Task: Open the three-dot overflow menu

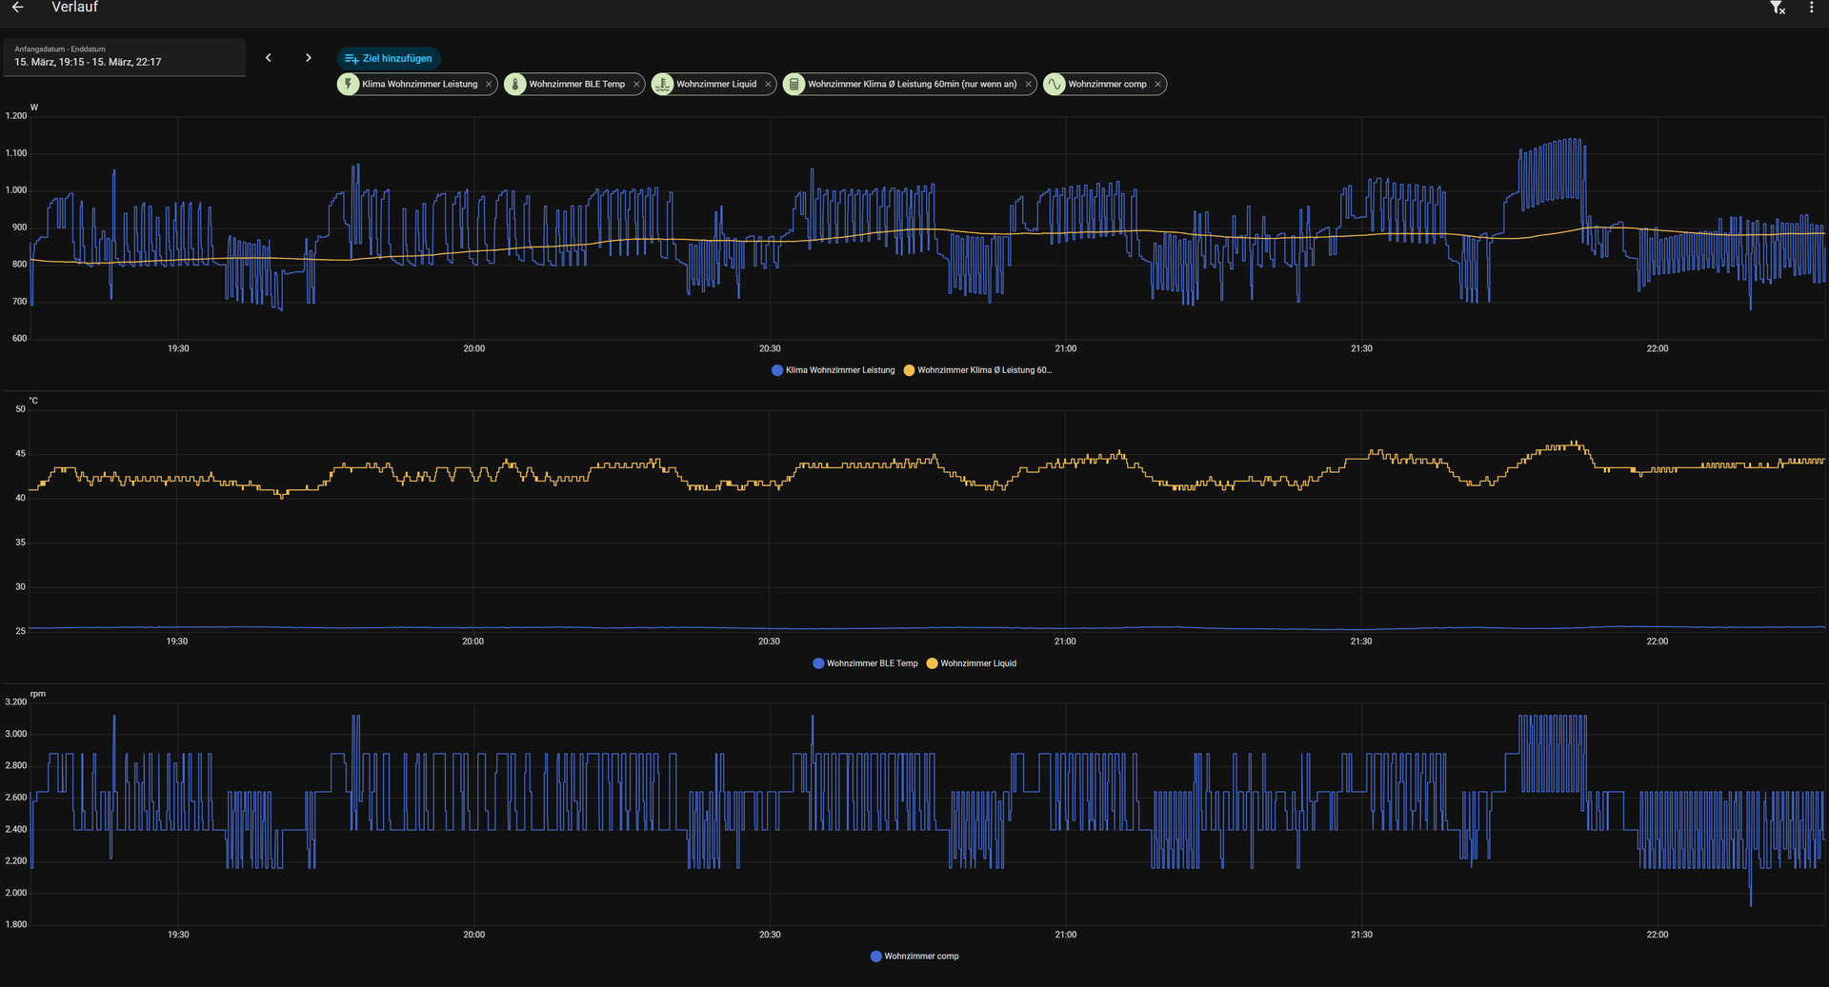Action: pos(1811,8)
